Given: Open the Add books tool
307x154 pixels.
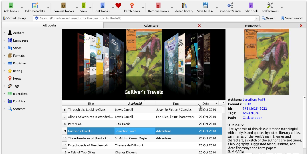Looking at the screenshot, I should pos(11,8).
